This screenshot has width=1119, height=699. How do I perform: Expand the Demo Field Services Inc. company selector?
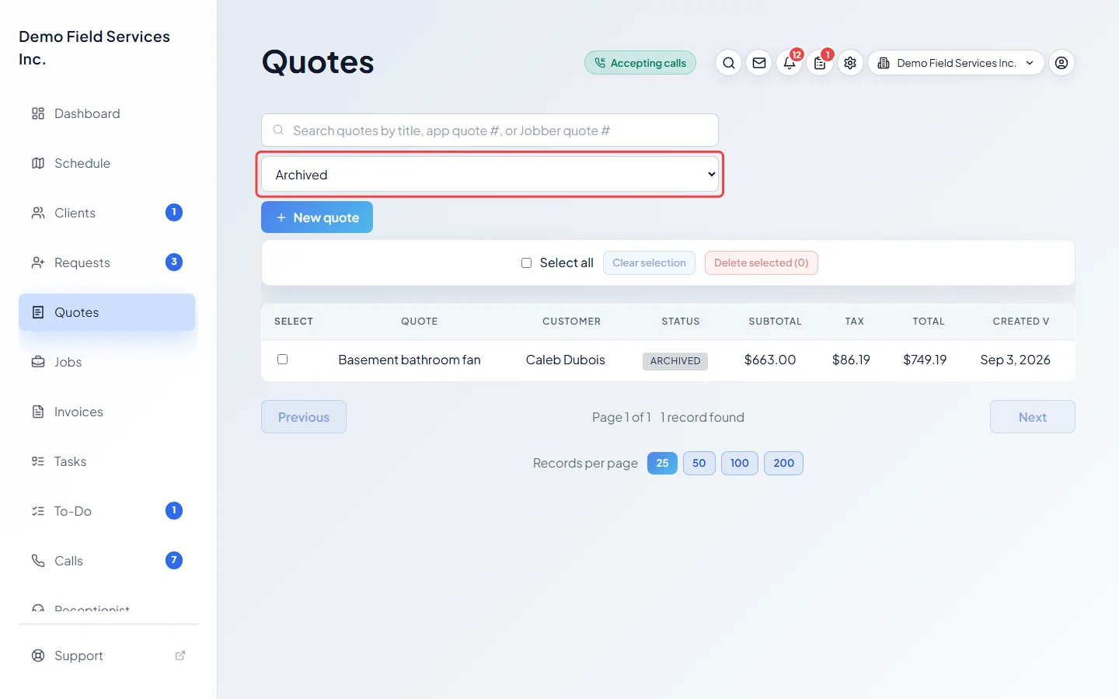(956, 63)
